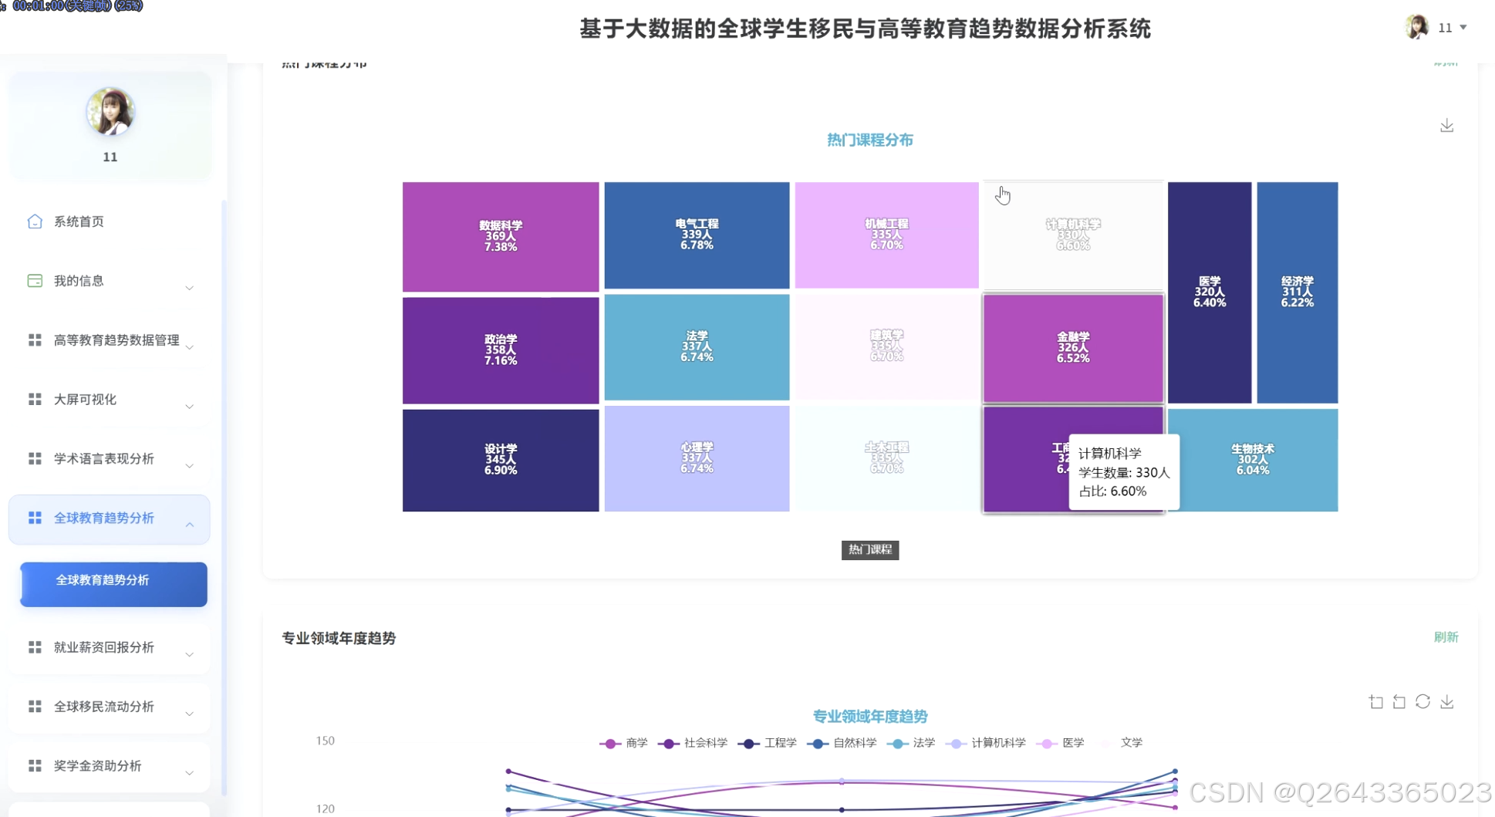
Task: Expand the 全球移民流动分析 menu chevron
Action: (x=189, y=713)
